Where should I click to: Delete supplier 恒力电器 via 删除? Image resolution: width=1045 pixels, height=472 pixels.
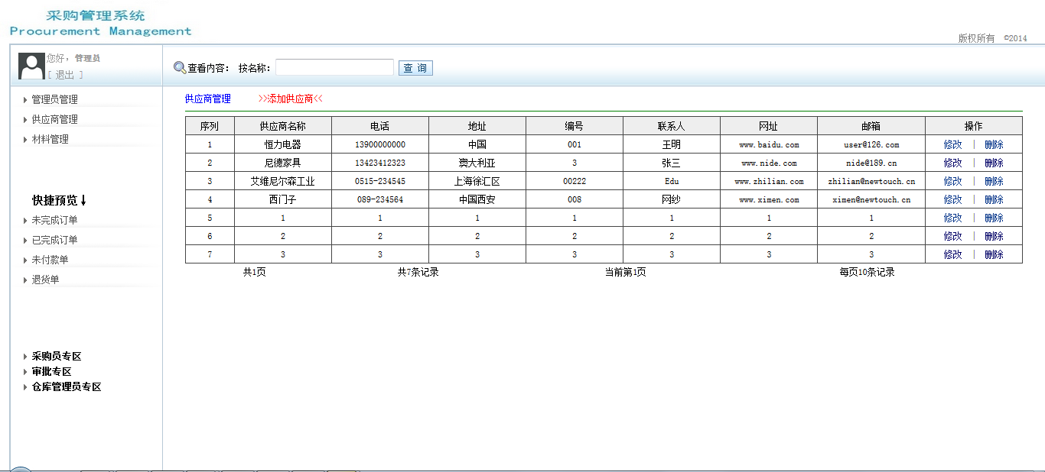coord(994,144)
